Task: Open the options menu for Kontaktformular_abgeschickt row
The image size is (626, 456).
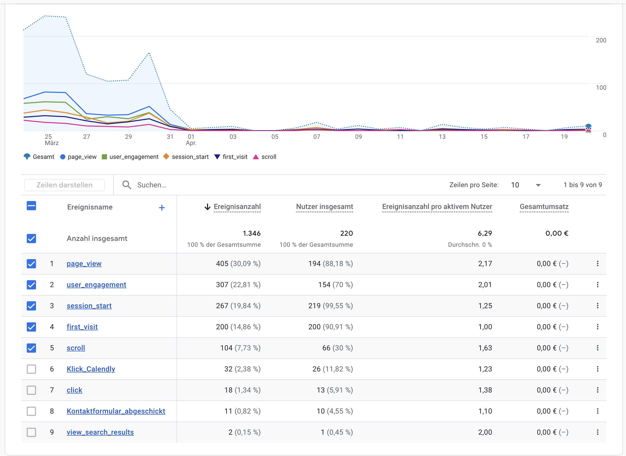Action: click(598, 411)
